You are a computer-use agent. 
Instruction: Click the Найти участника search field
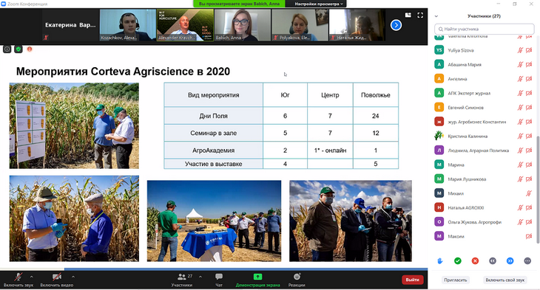[485, 29]
